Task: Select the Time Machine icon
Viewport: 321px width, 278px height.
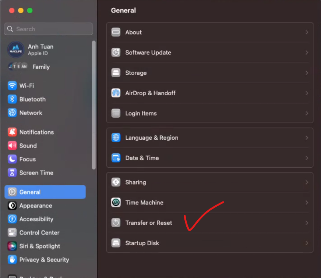Action: [116, 202]
